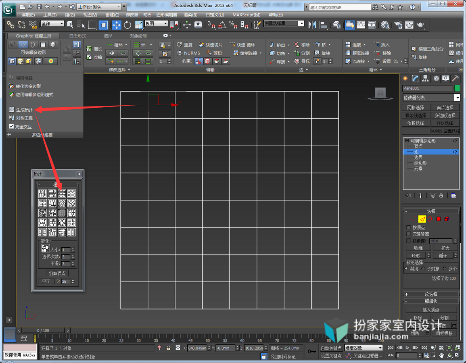Click the green object color swatch
The width and height of the screenshot is (466, 363).
[x=457, y=88]
